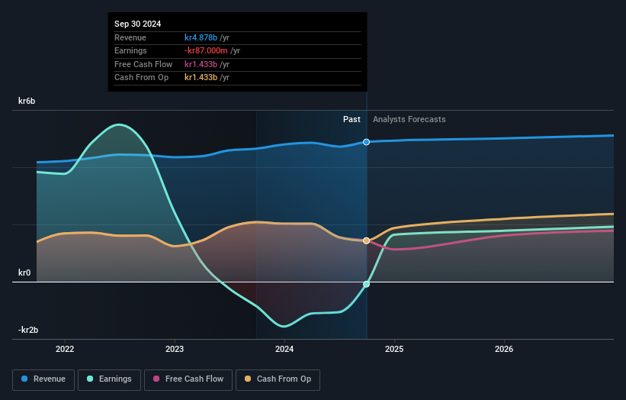This screenshot has width=626, height=400.
Task: Click the blue Revenue data point marker
Action: [366, 142]
